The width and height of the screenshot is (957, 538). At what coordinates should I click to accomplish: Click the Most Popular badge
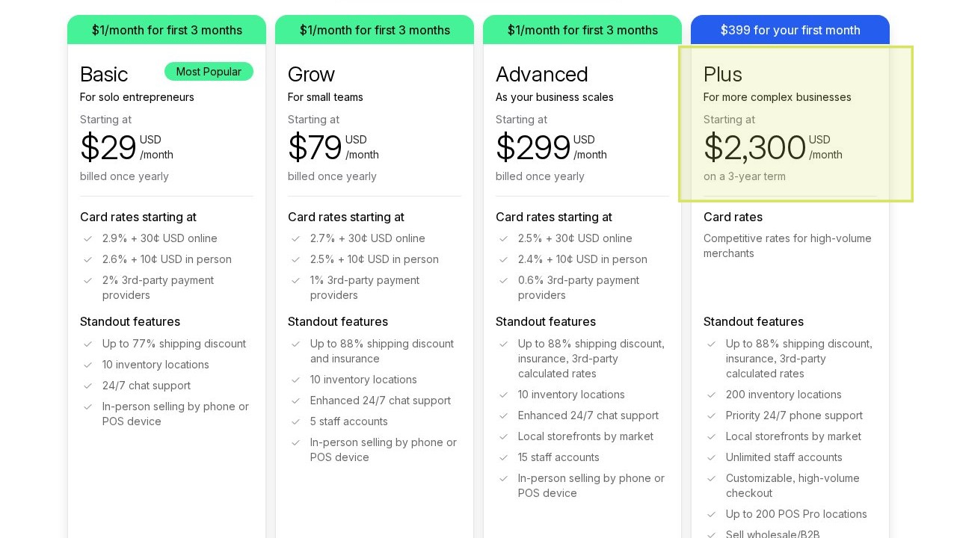[209, 72]
